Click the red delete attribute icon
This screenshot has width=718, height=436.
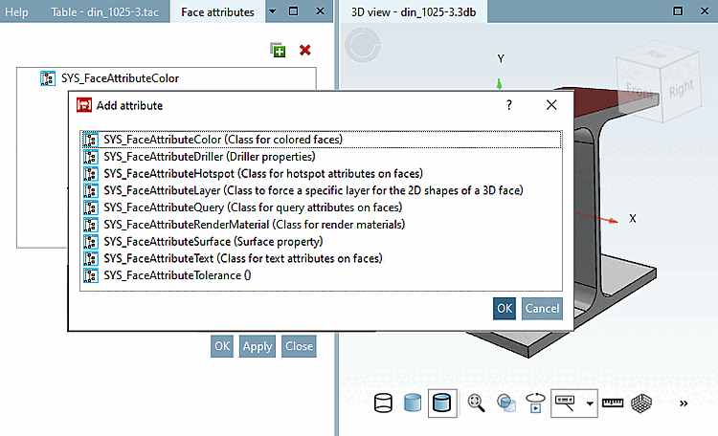305,50
